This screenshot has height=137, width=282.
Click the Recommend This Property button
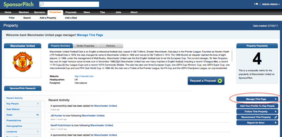point(257,117)
